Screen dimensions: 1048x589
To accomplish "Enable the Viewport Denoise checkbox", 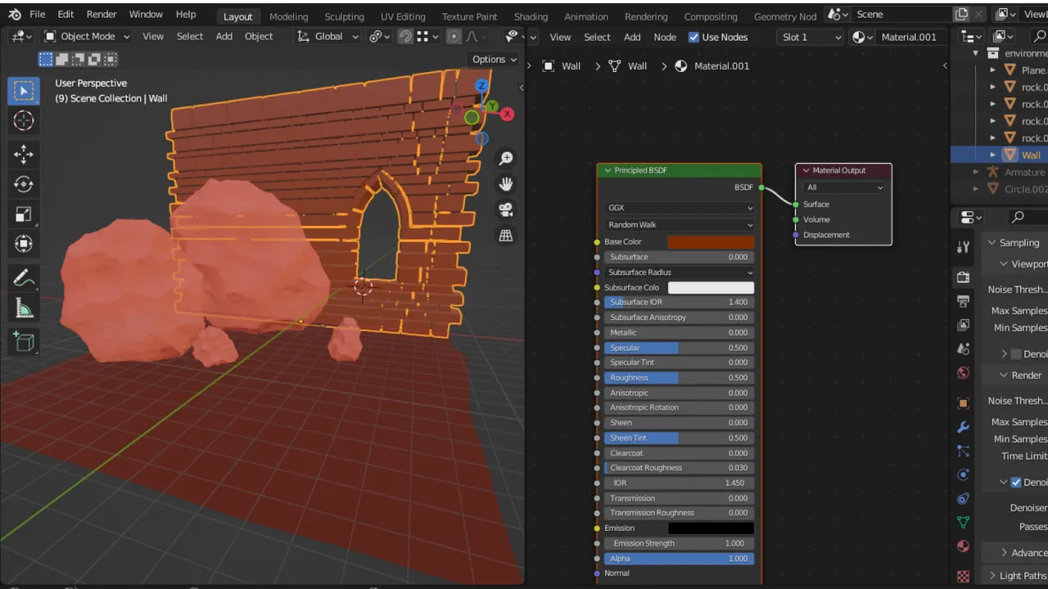I will 1016,354.
